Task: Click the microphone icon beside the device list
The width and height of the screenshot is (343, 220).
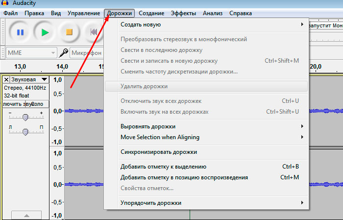Action: pyautogui.click(x=63, y=53)
